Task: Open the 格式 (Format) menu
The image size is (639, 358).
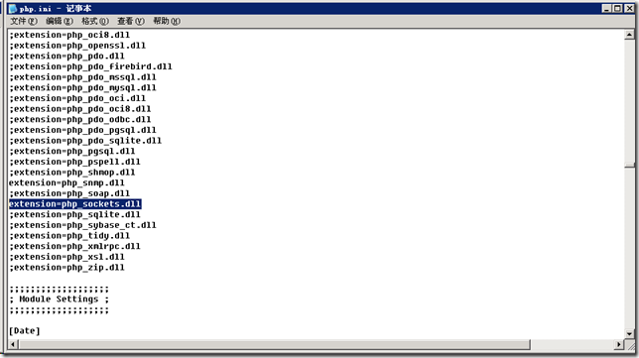Action: point(95,21)
